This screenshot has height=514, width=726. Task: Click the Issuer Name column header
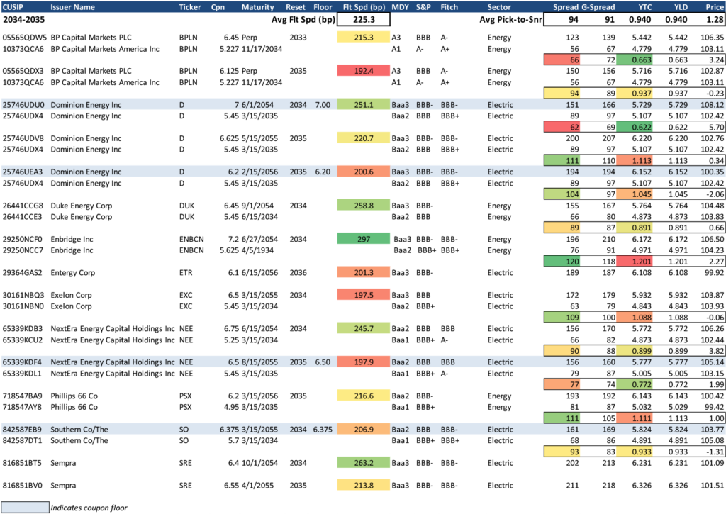(63, 7)
